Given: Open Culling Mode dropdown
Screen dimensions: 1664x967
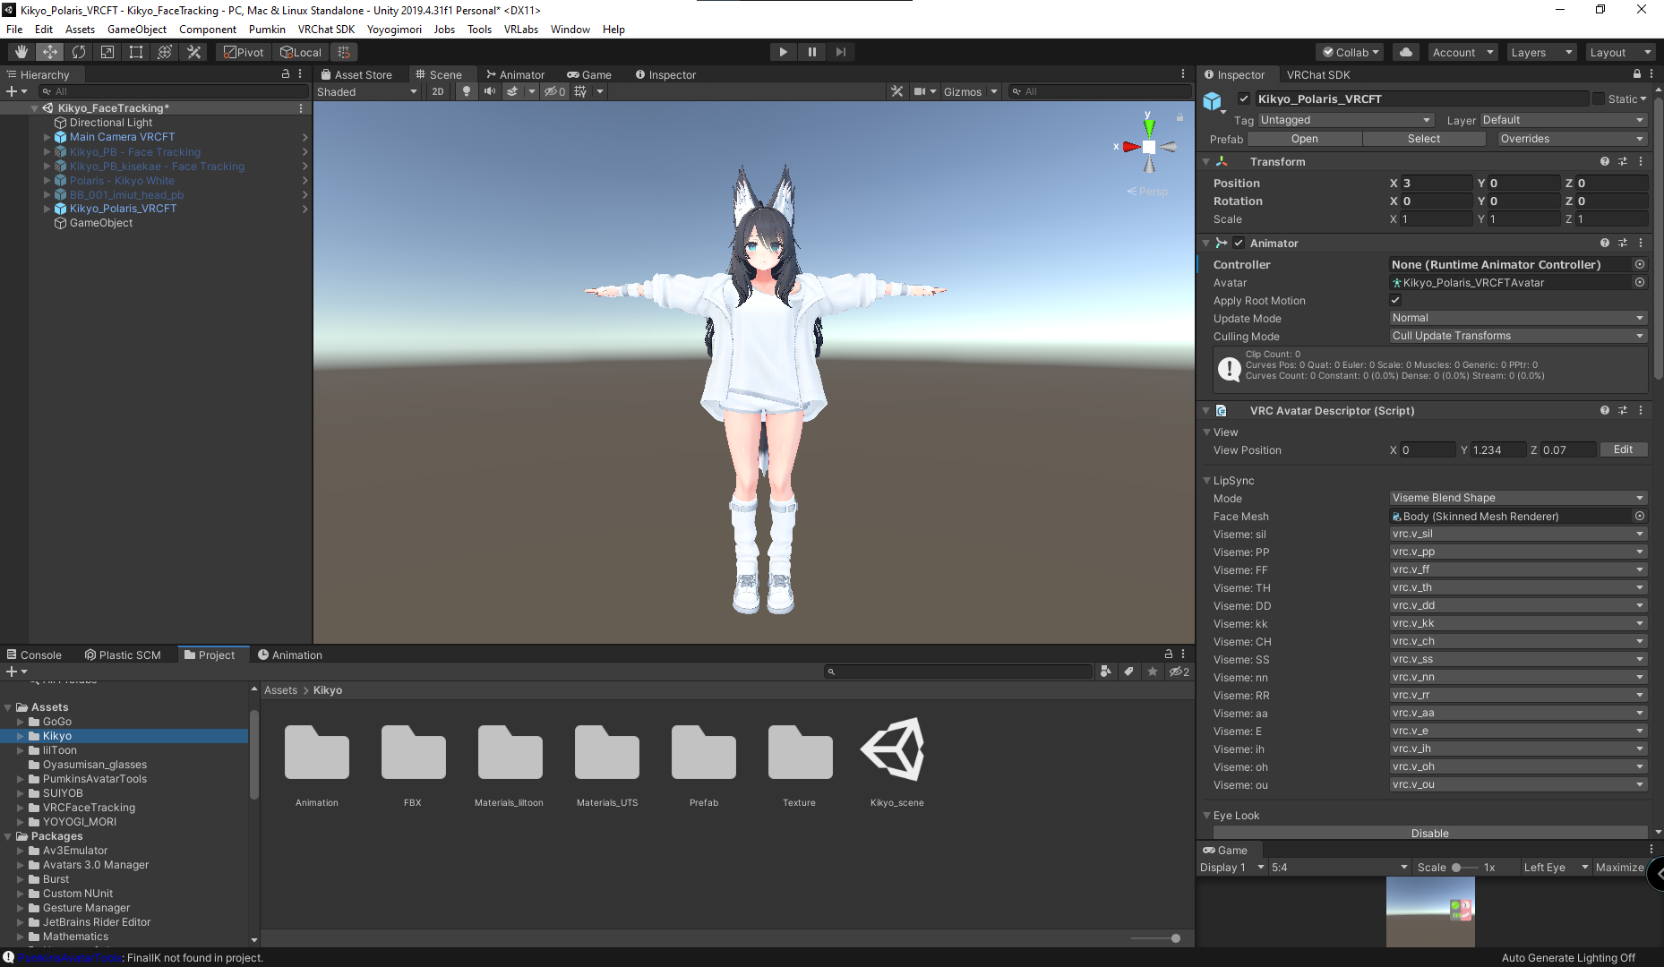Looking at the screenshot, I should tap(1518, 336).
